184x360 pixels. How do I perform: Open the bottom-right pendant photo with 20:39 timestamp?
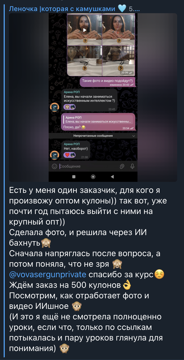click(x=118, y=61)
